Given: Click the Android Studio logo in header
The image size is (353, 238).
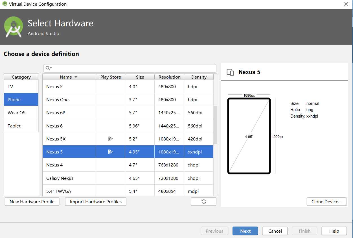Looking at the screenshot, I should [14, 27].
